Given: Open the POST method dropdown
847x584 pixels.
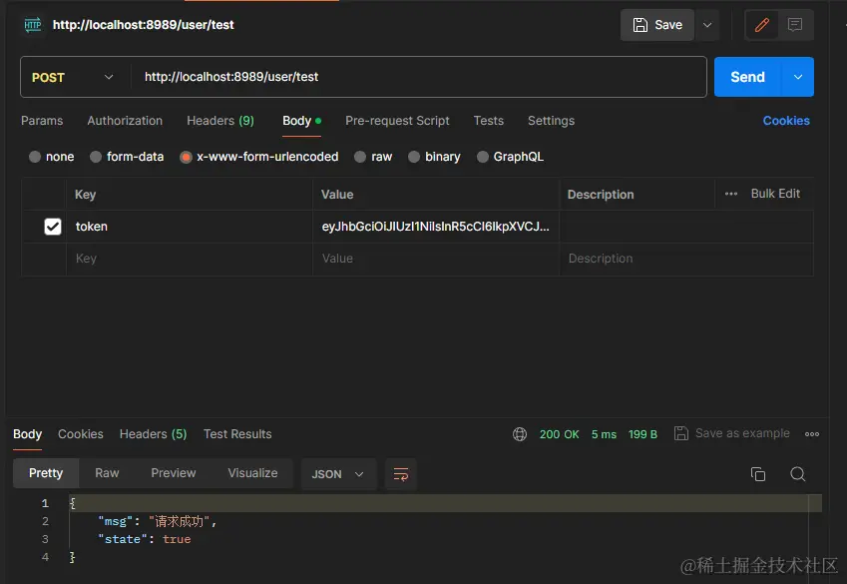Looking at the screenshot, I should pyautogui.click(x=73, y=77).
